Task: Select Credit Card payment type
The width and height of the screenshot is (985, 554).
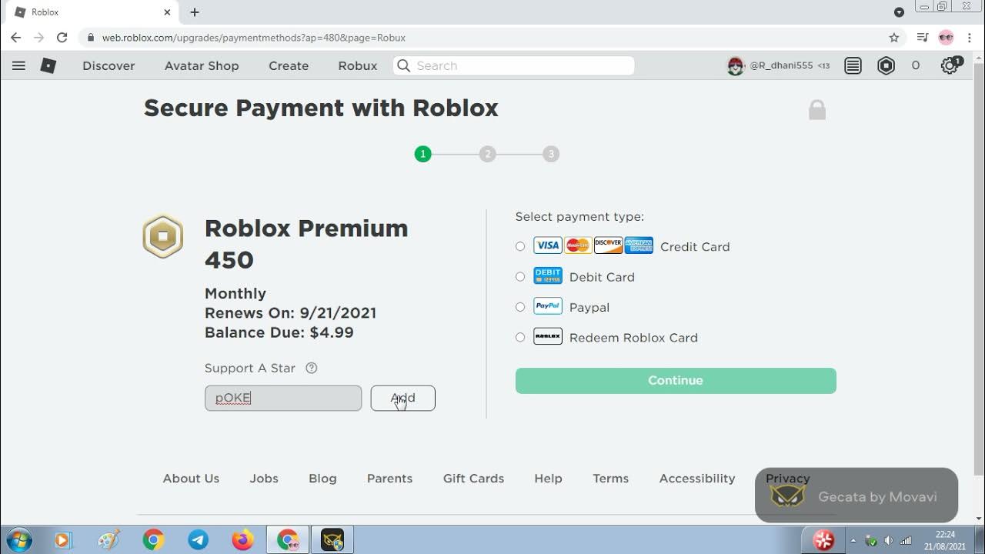Action: pyautogui.click(x=520, y=246)
